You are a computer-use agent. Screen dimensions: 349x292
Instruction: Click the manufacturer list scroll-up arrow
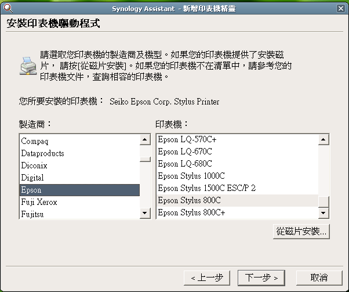(145, 140)
